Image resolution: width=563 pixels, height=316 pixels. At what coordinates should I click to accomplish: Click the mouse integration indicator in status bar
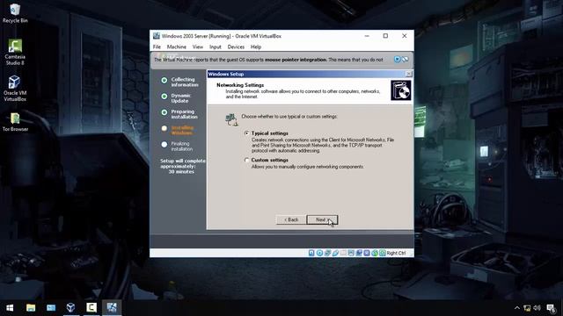[x=375, y=253]
